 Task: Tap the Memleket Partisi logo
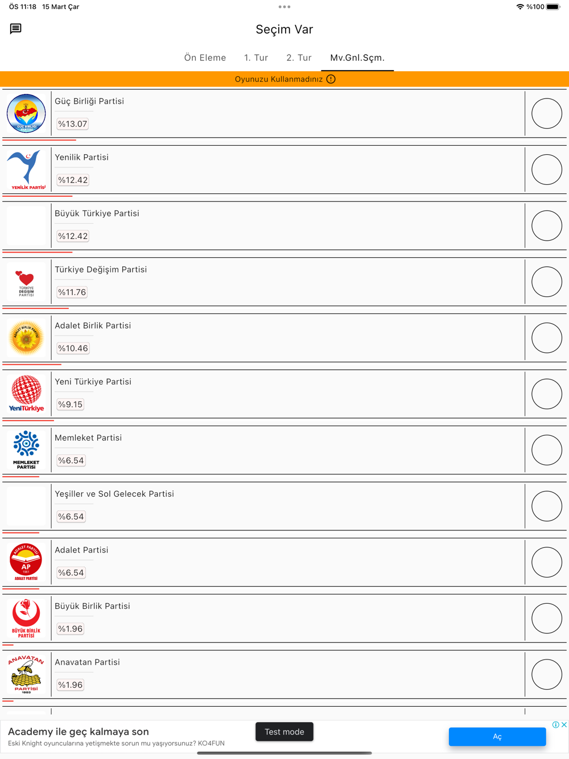(26, 450)
